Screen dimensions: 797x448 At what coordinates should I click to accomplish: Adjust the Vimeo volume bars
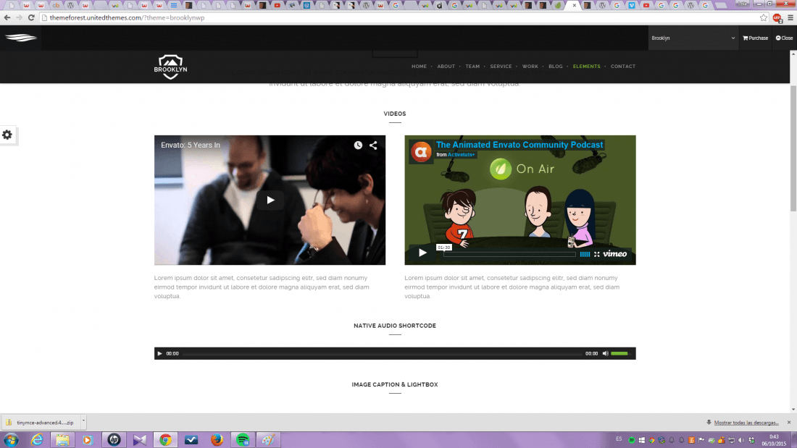[585, 254]
